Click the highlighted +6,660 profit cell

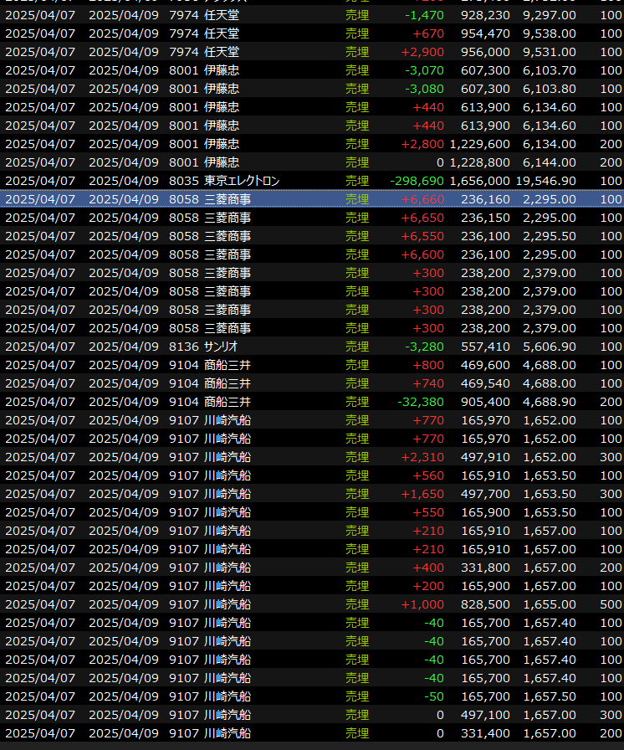pyautogui.click(x=422, y=199)
